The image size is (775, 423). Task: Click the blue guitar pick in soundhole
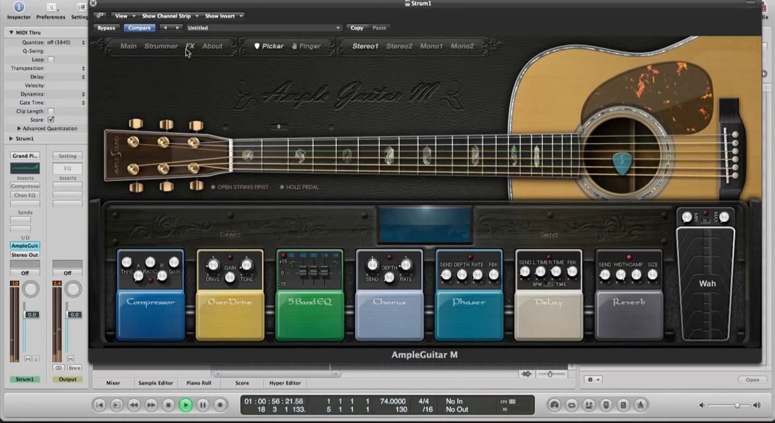[622, 164]
